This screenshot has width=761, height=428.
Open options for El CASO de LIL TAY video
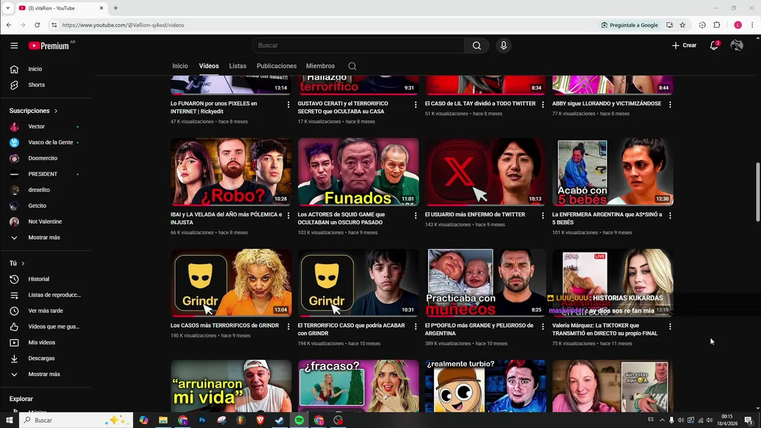543,105
